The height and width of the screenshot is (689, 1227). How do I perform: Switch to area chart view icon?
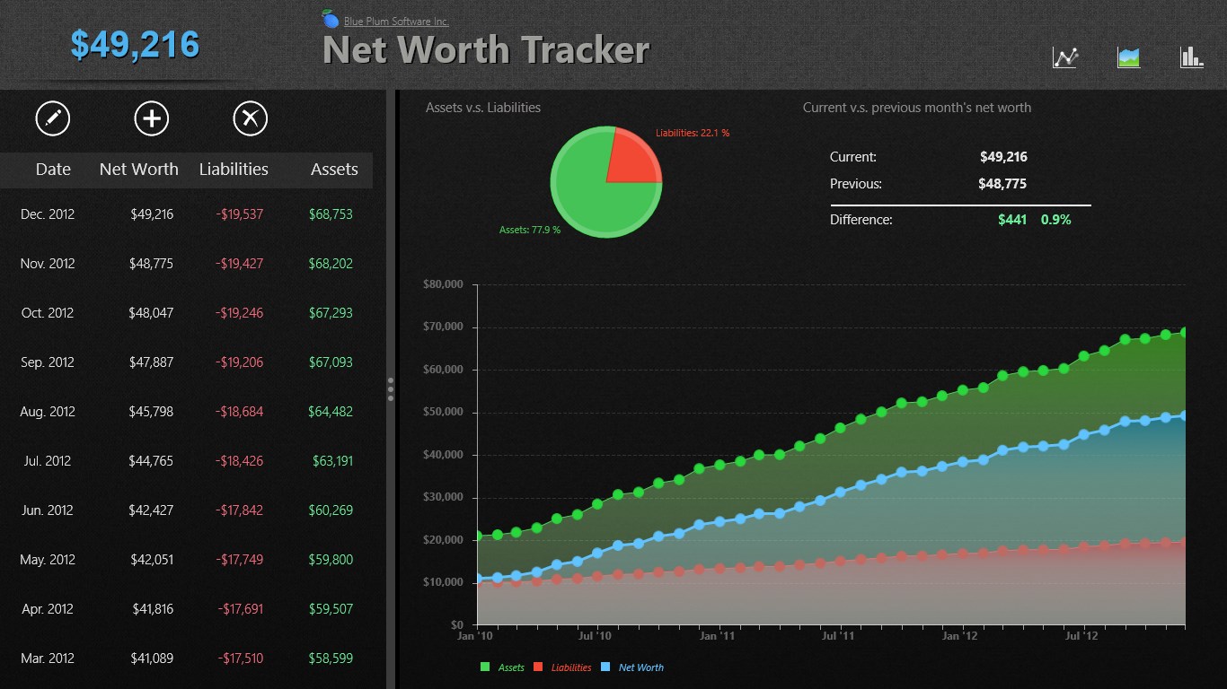pos(1128,57)
